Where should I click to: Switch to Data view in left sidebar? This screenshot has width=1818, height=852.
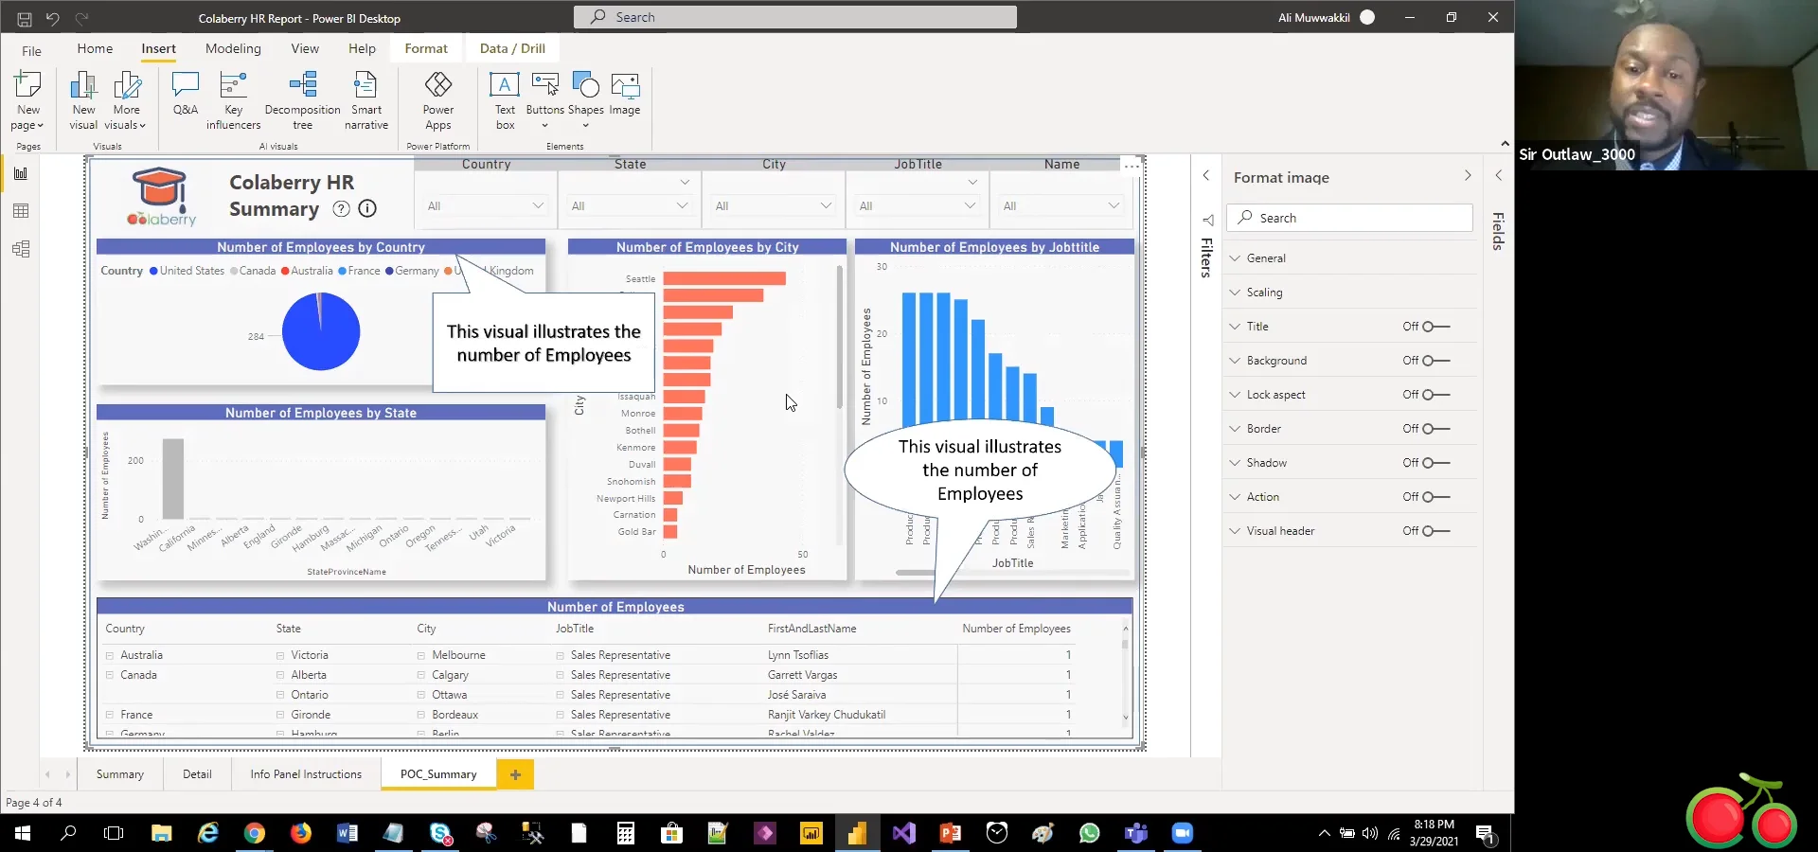(x=21, y=211)
